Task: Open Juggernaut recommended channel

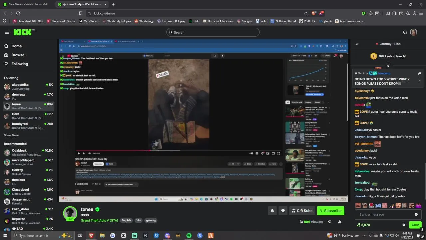Action: (28, 201)
